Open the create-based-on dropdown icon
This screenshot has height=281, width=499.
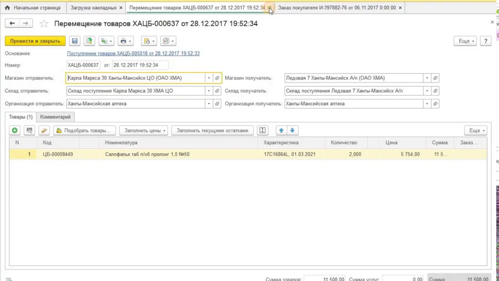click(x=106, y=41)
